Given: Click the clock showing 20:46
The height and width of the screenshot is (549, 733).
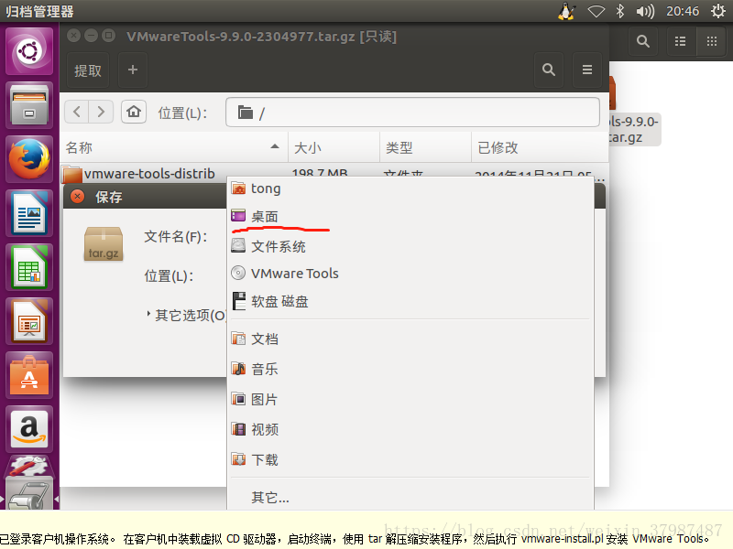Looking at the screenshot, I should click(x=683, y=11).
